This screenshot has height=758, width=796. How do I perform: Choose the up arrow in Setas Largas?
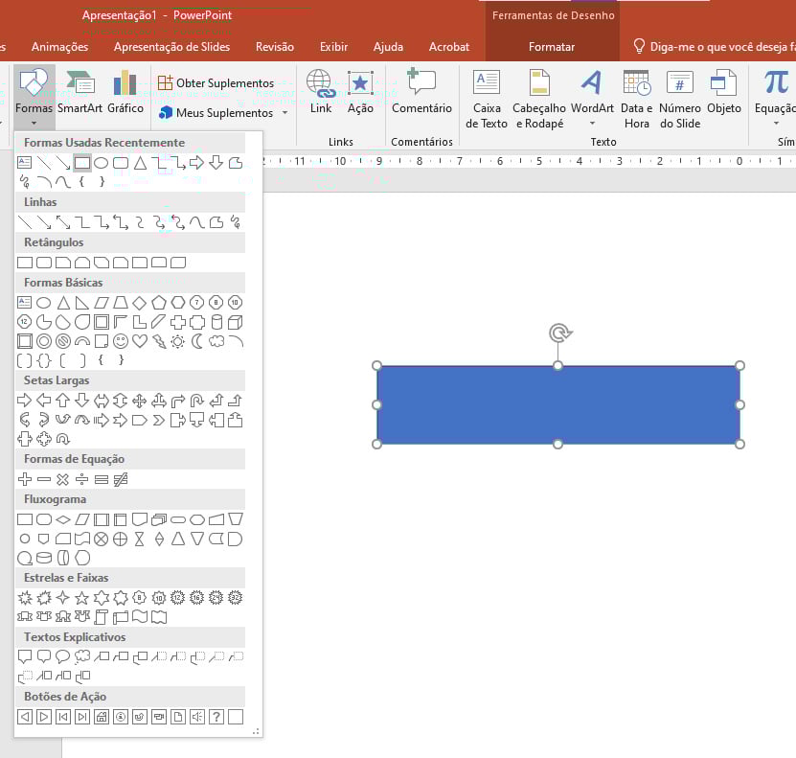tap(63, 400)
